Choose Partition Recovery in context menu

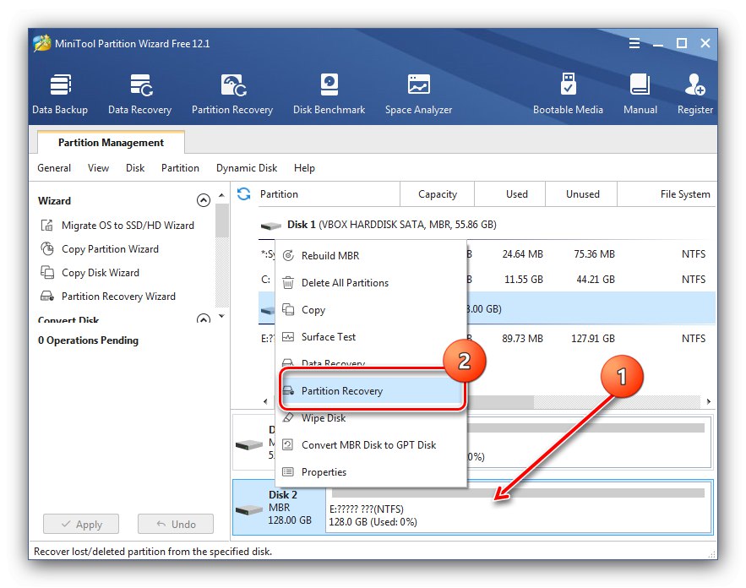(342, 391)
